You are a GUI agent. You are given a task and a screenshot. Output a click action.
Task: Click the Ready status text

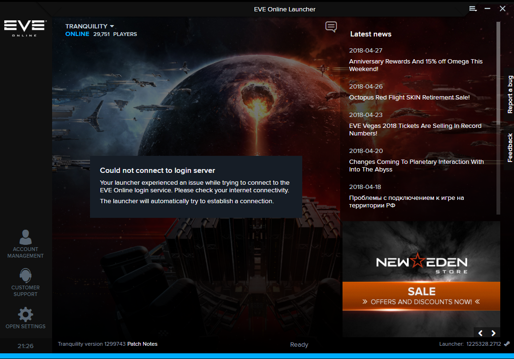[299, 345]
